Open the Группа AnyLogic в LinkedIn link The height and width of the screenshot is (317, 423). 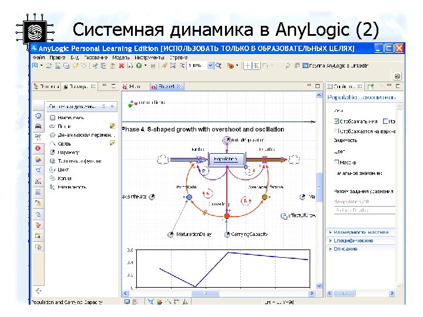335,66
